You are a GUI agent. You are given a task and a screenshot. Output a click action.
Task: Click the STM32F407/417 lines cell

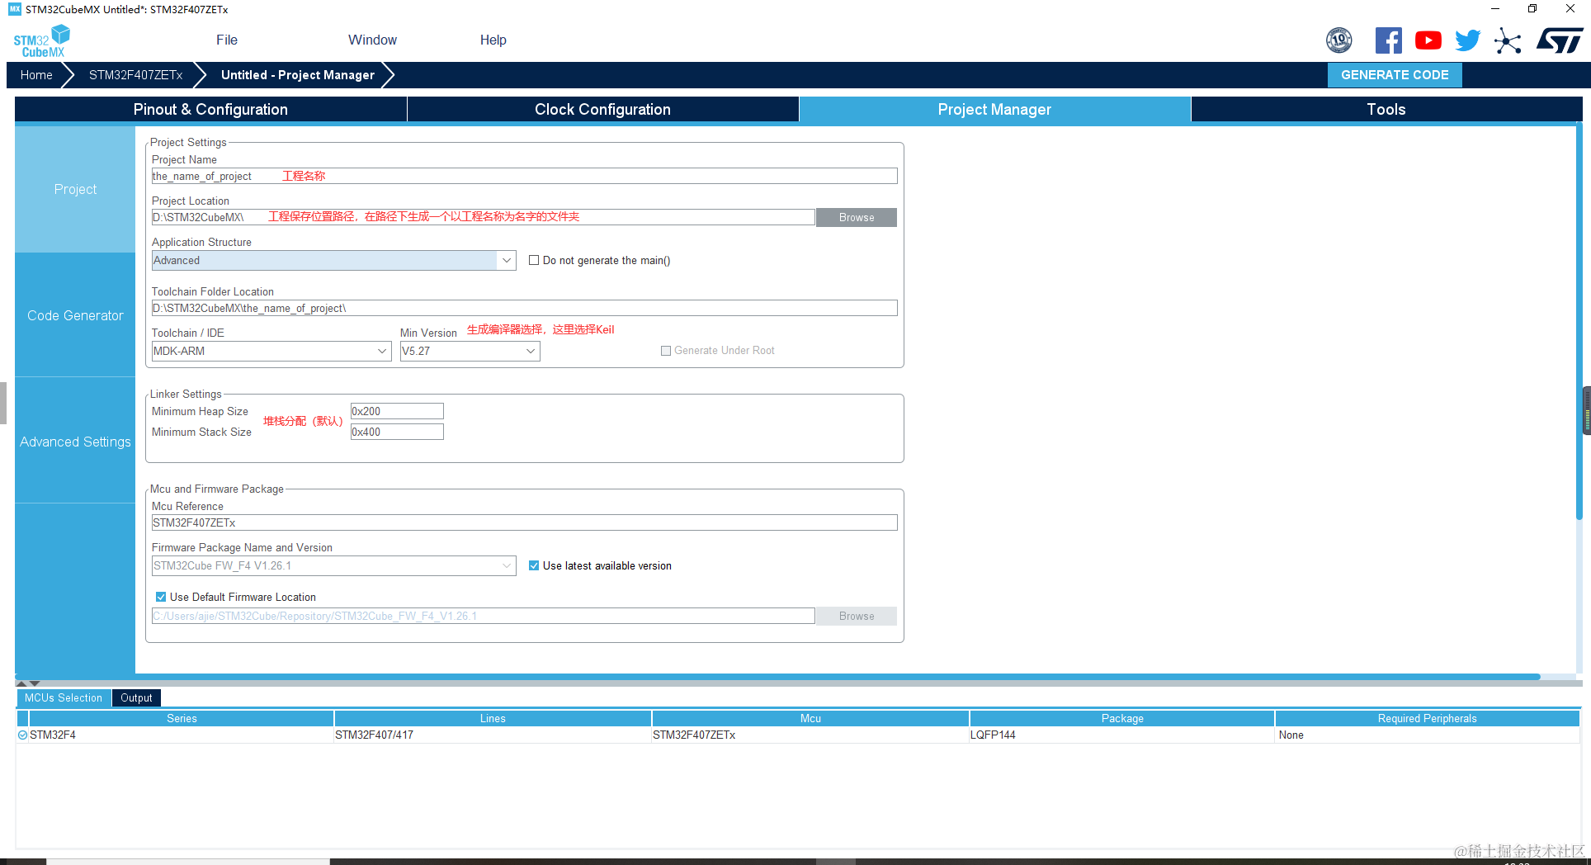(493, 735)
